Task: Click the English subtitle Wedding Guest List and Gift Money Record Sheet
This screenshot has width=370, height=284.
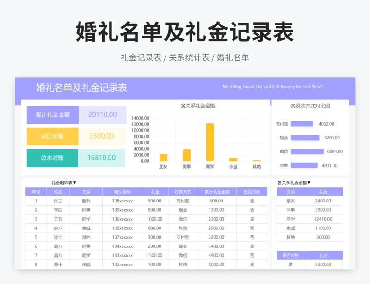Action: (x=273, y=87)
